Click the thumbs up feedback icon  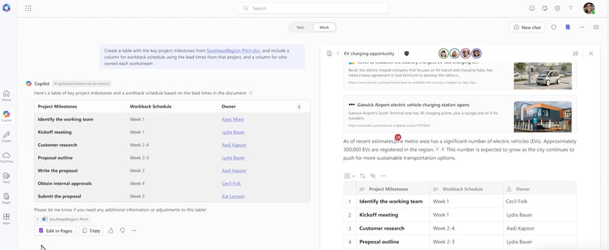(x=111, y=231)
